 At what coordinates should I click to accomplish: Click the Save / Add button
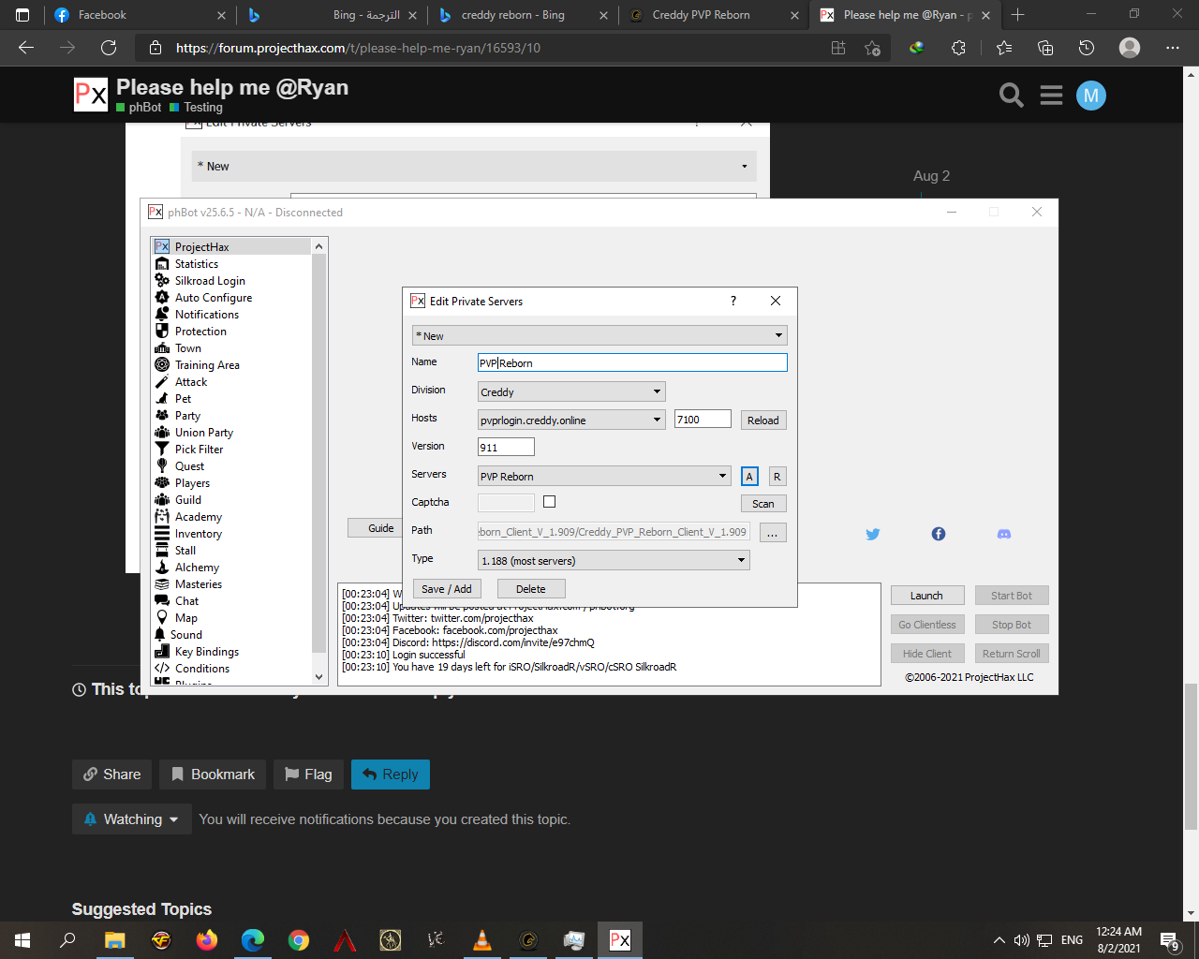tap(446, 589)
